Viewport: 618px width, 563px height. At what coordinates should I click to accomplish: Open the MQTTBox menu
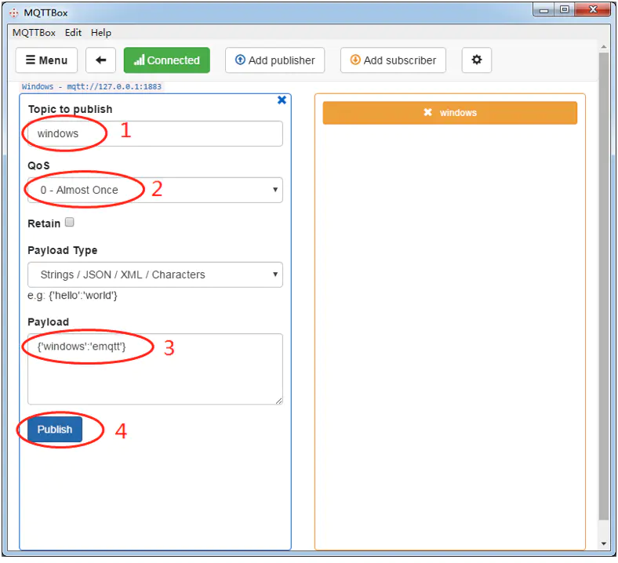tap(34, 33)
